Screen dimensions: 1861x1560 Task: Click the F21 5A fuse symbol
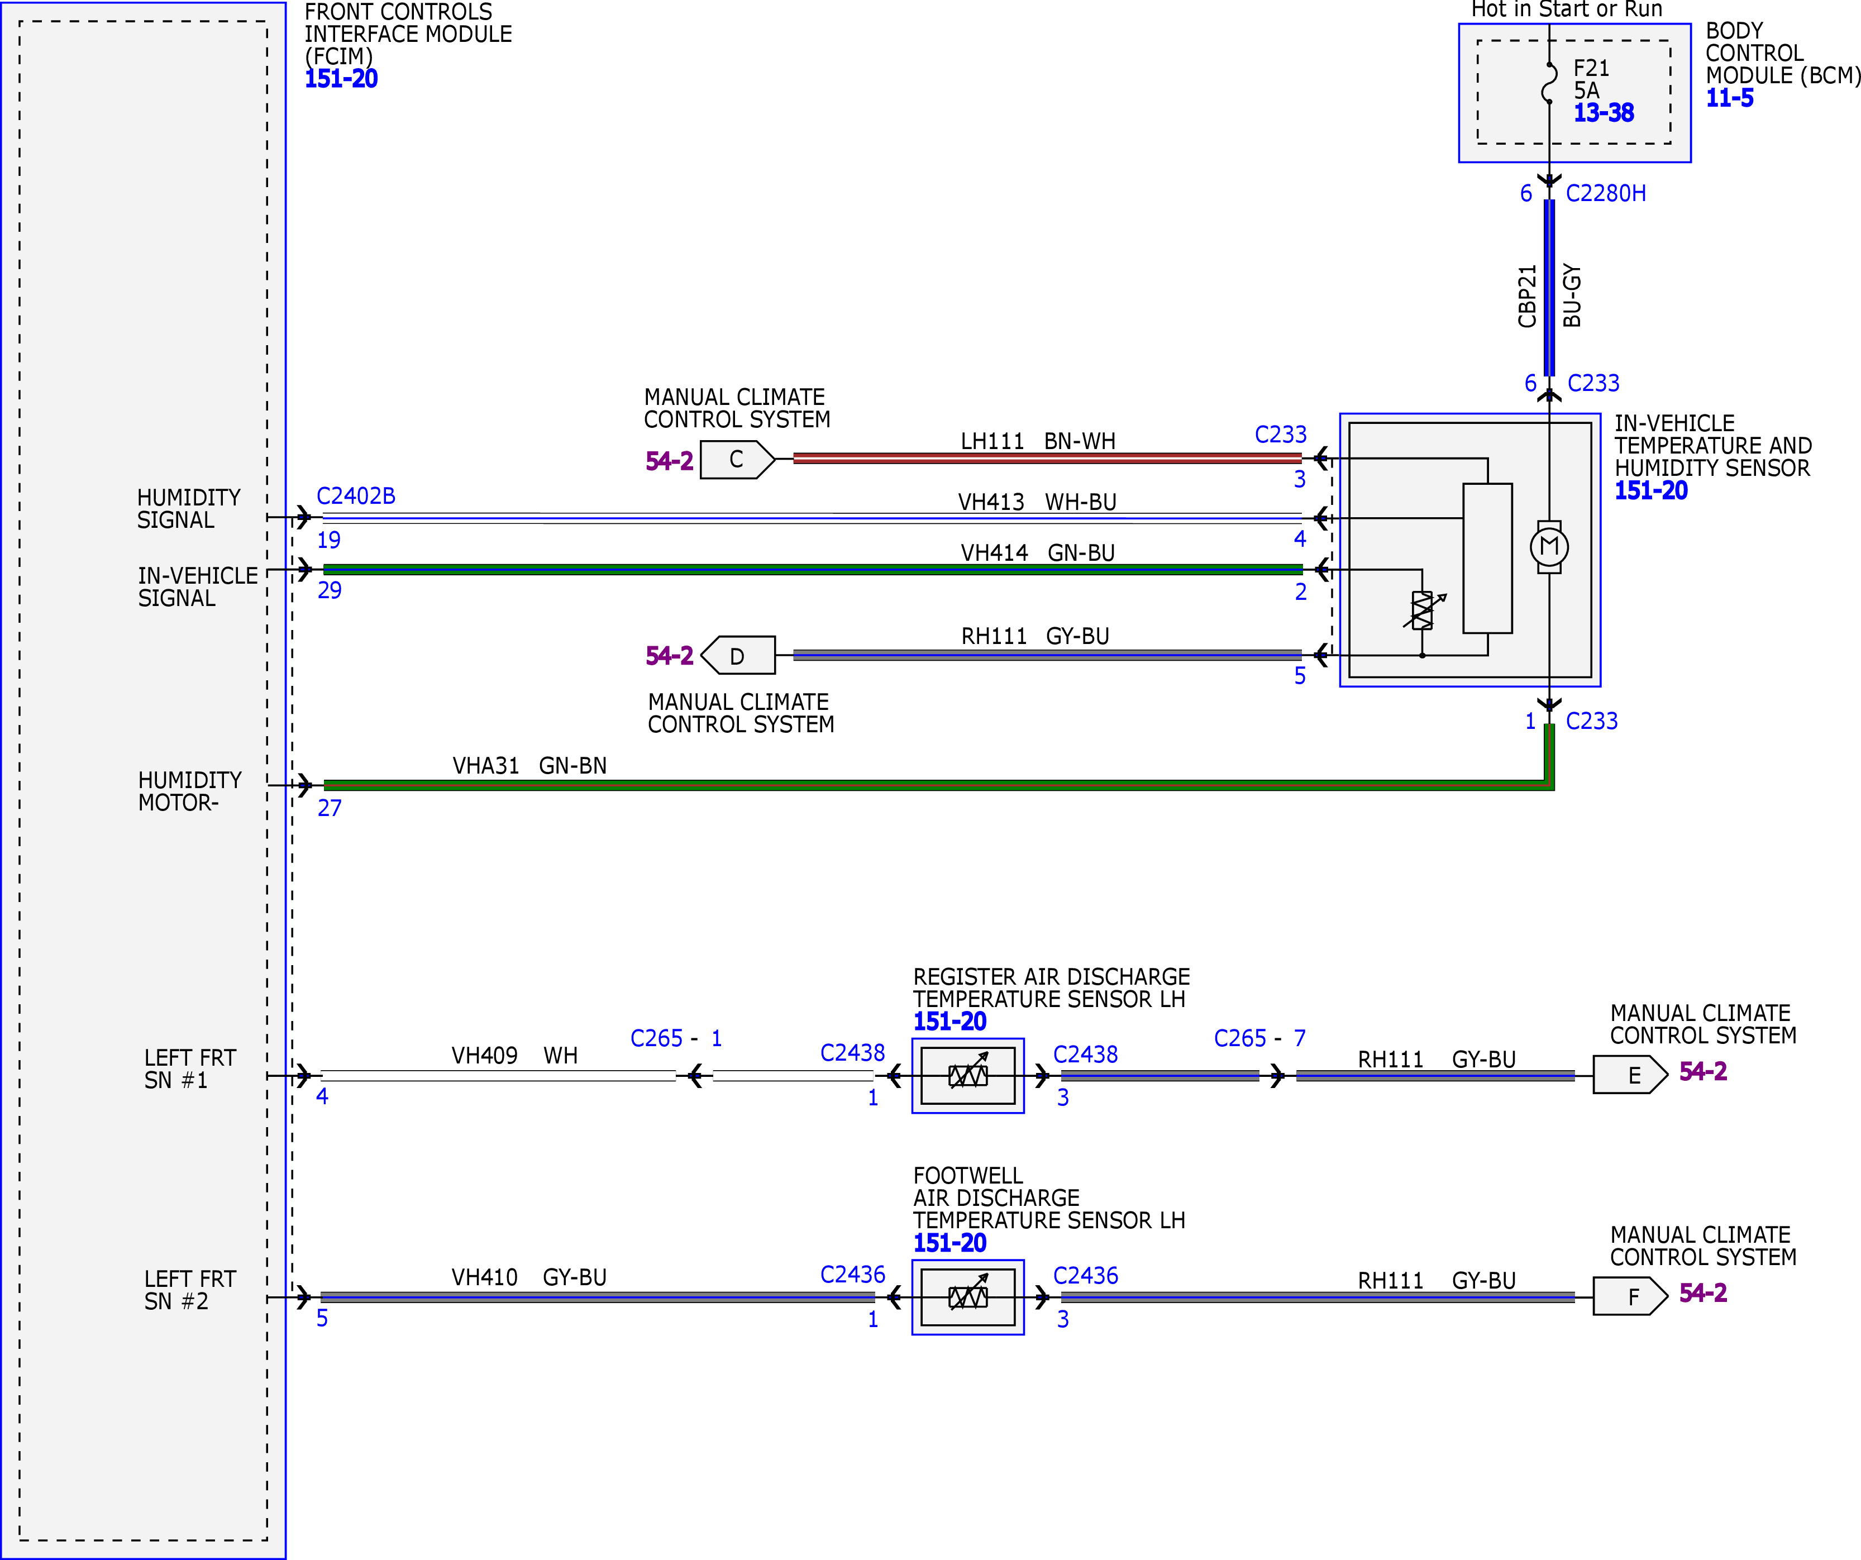point(1549,83)
